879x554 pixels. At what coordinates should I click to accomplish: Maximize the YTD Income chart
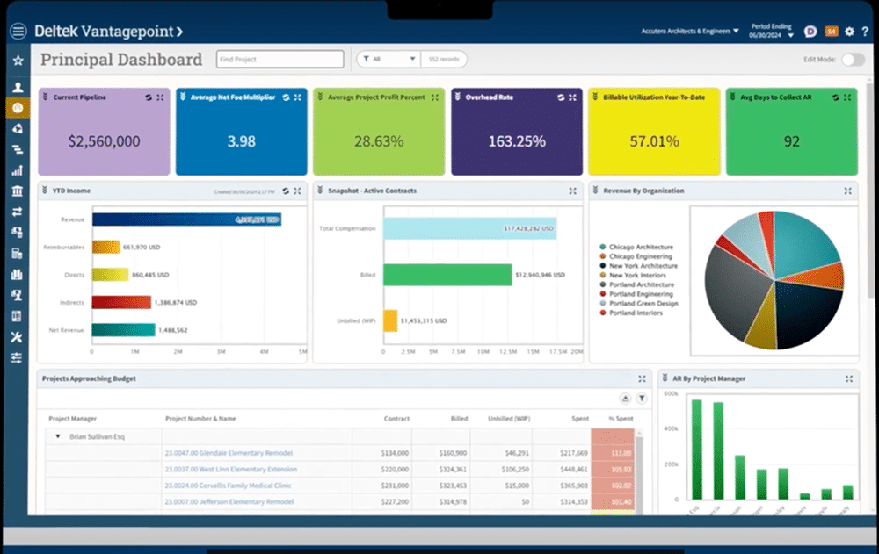tap(297, 191)
